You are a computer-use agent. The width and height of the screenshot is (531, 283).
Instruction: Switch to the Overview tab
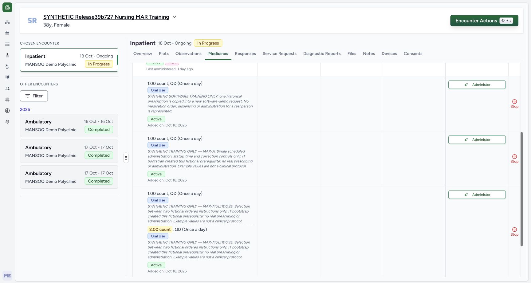[x=143, y=53]
